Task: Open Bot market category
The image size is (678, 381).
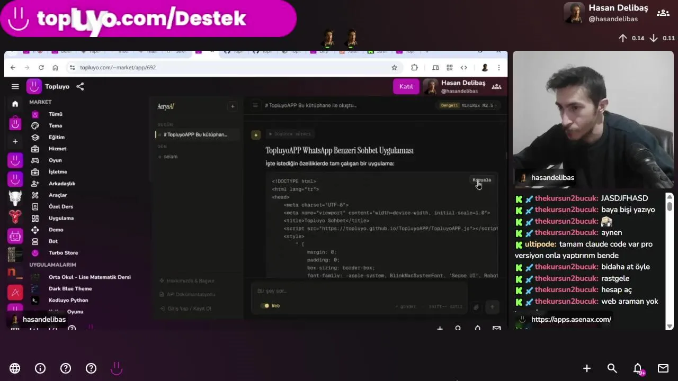Action: [x=53, y=241]
